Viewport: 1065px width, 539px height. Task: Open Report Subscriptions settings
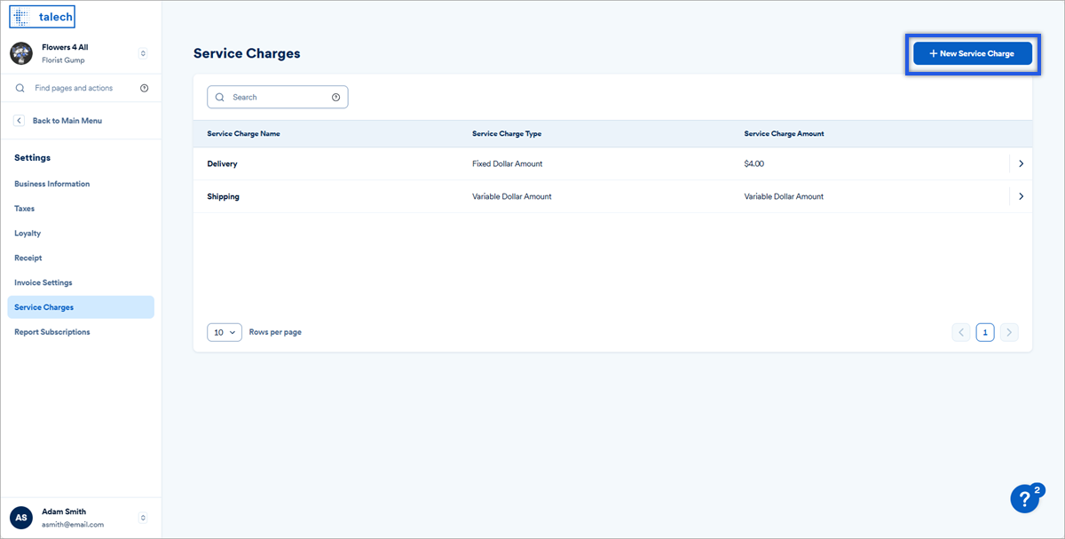click(51, 332)
